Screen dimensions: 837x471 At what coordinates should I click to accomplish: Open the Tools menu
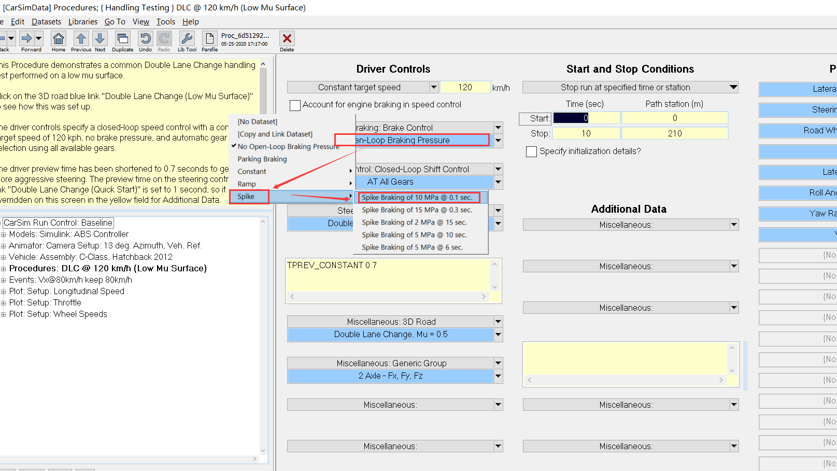(x=166, y=22)
